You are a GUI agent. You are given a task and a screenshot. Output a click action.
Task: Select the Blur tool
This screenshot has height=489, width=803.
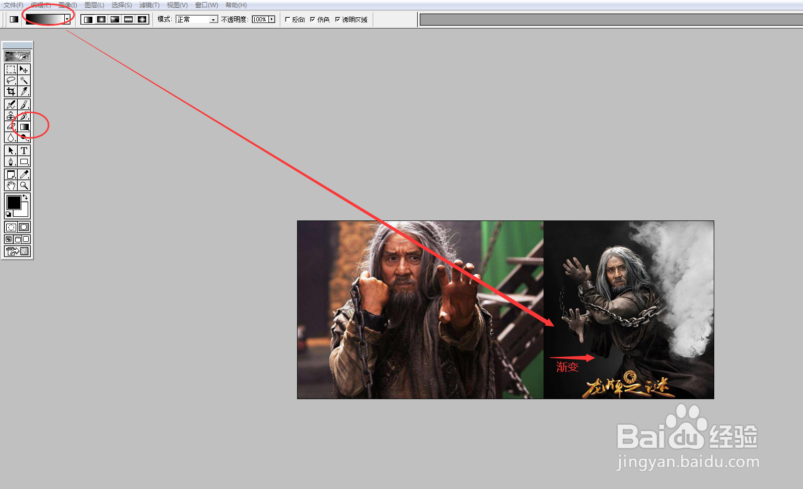11,137
